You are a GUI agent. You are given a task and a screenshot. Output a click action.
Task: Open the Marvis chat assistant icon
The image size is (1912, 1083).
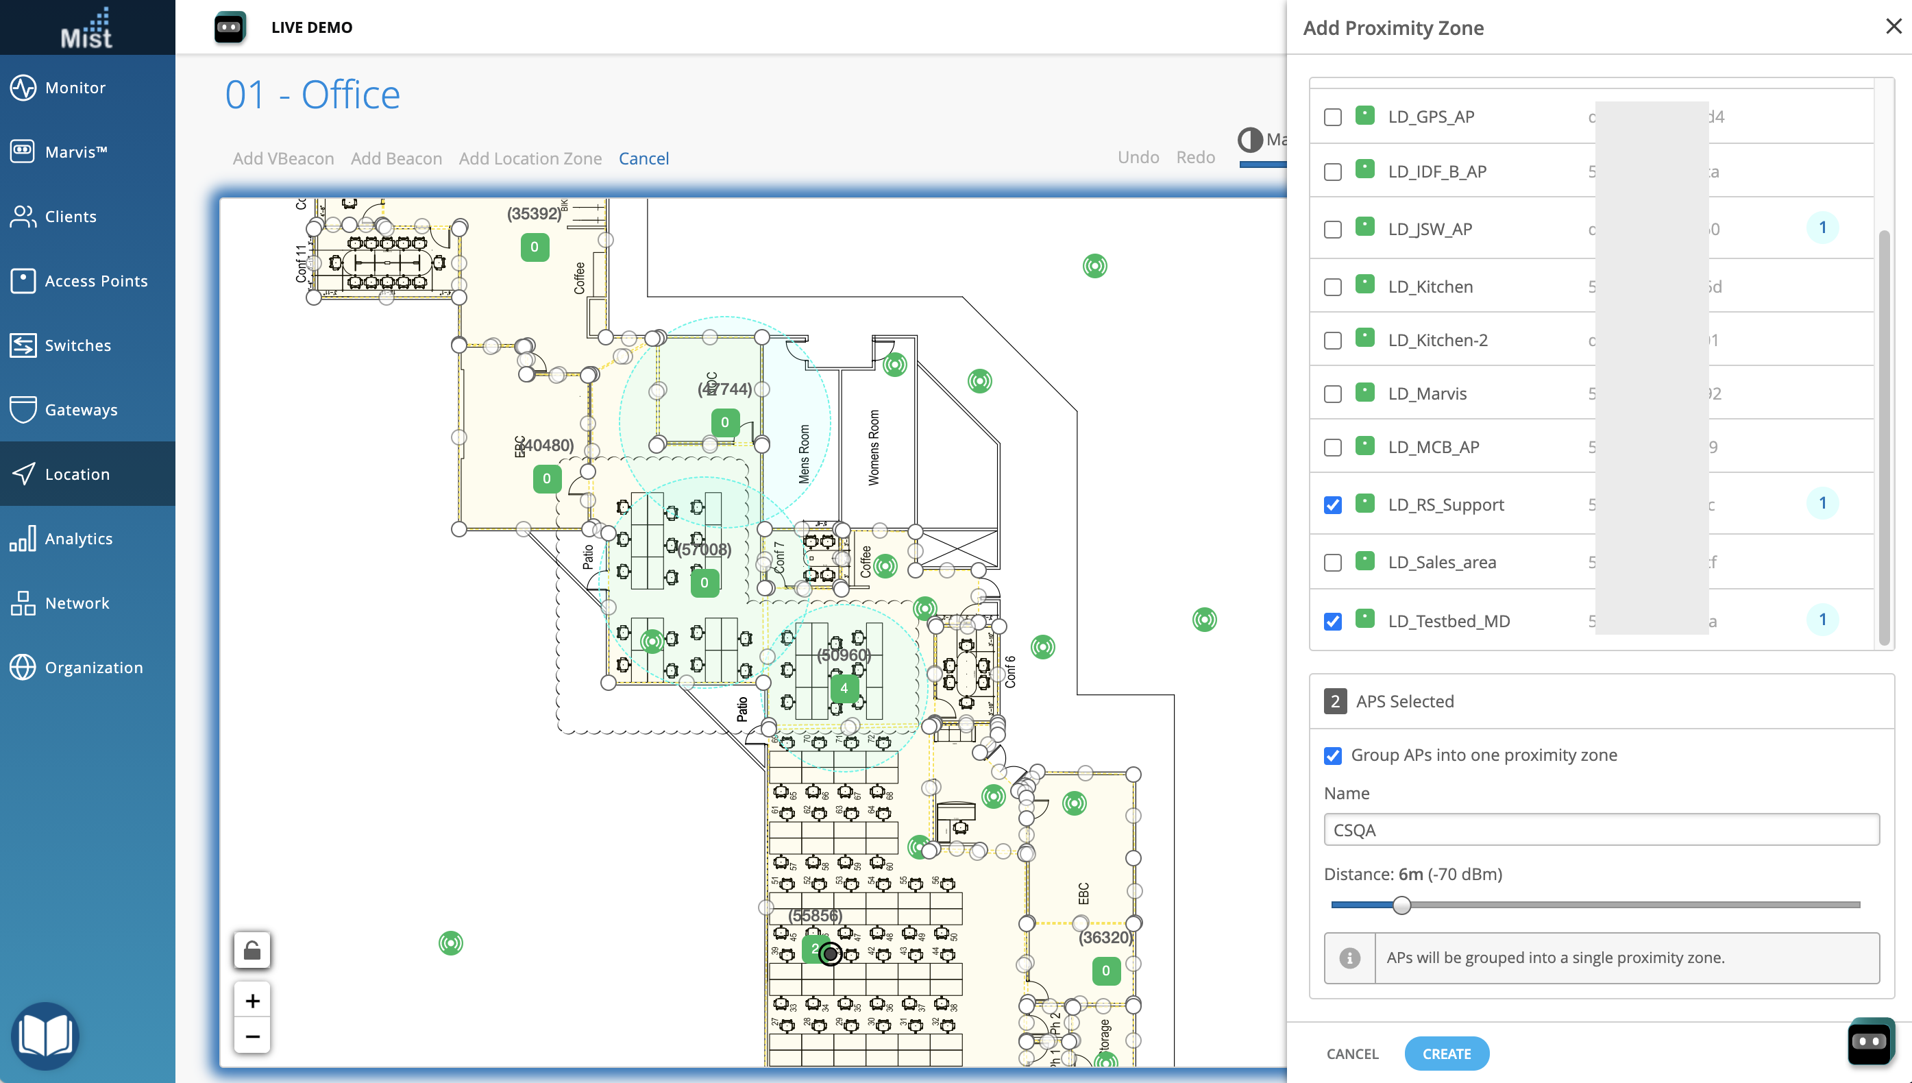(x=1870, y=1041)
